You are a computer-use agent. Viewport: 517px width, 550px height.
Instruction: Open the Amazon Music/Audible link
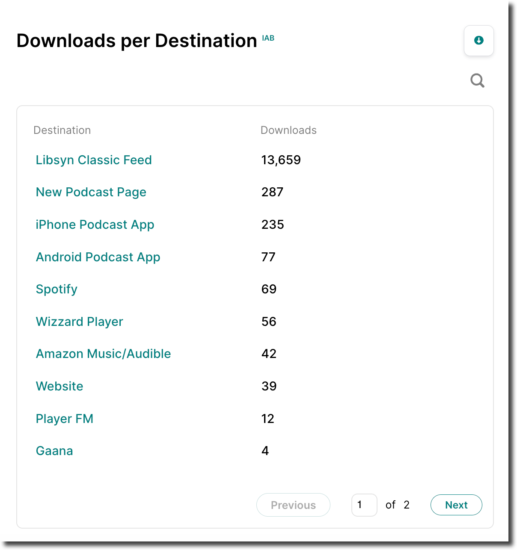[103, 354]
